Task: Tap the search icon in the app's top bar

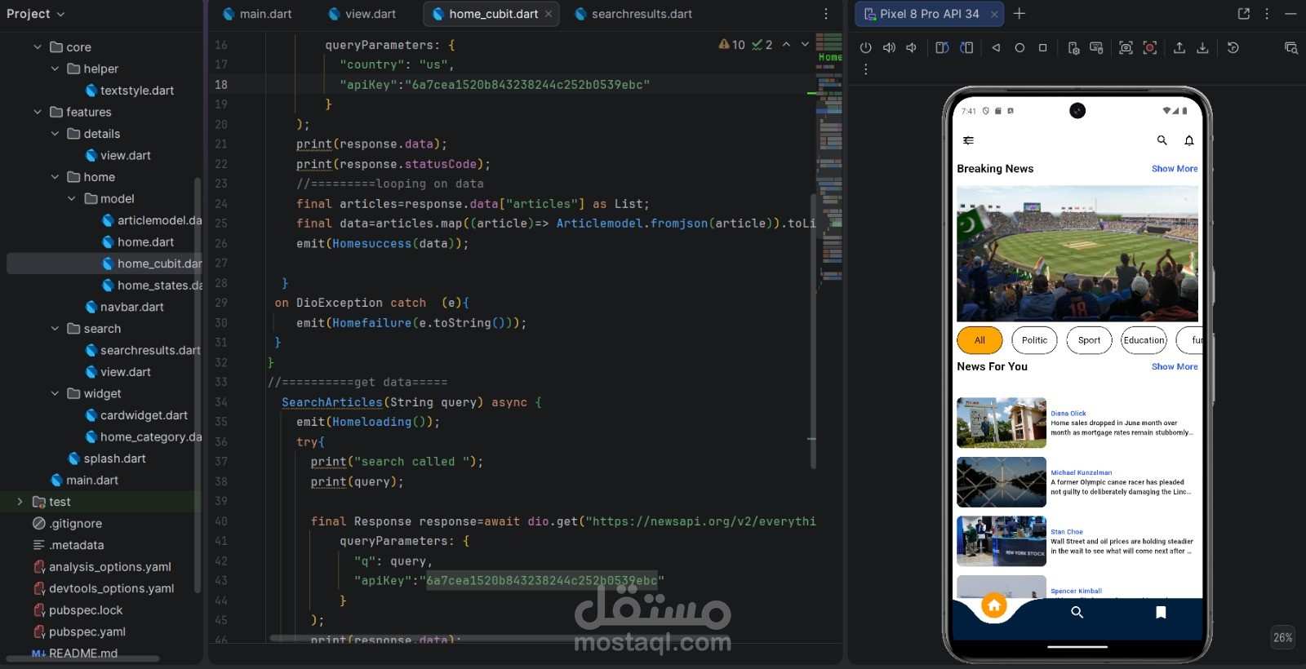Action: tap(1162, 140)
